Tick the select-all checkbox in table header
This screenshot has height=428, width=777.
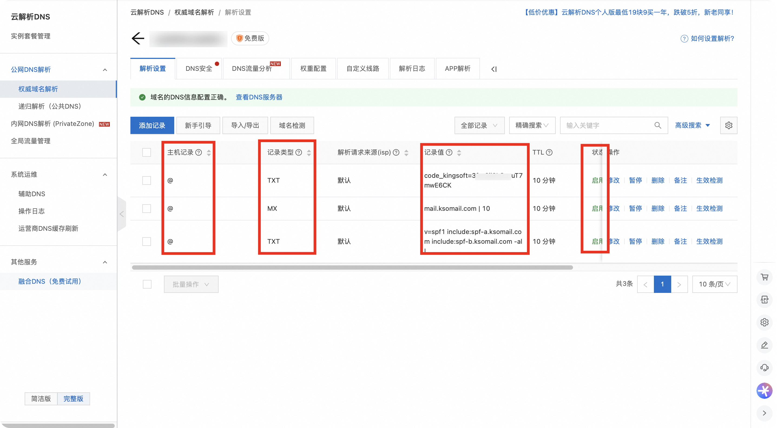pos(147,152)
